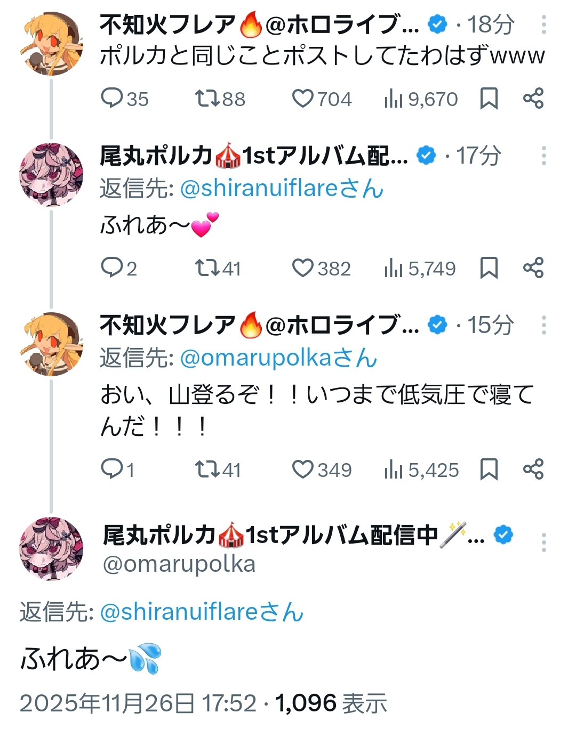Like Polka's reply with 382 likes
The height and width of the screenshot is (729, 576).
coord(303,268)
